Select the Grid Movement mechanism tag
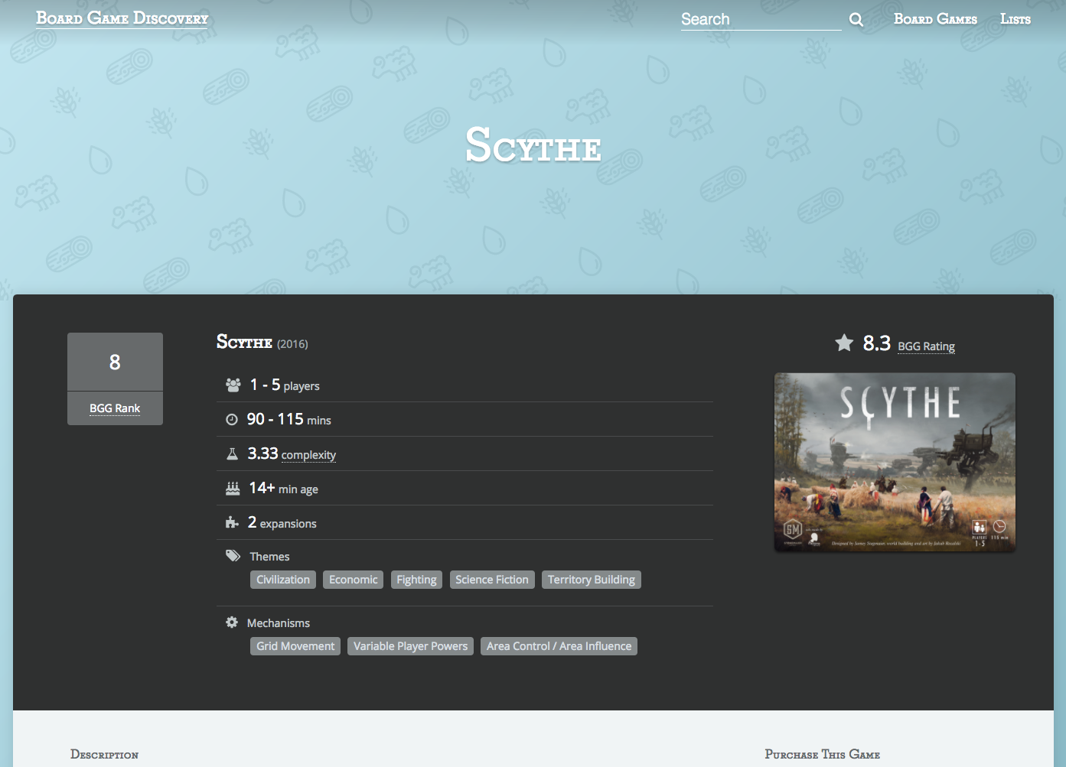The width and height of the screenshot is (1066, 767). click(x=295, y=646)
